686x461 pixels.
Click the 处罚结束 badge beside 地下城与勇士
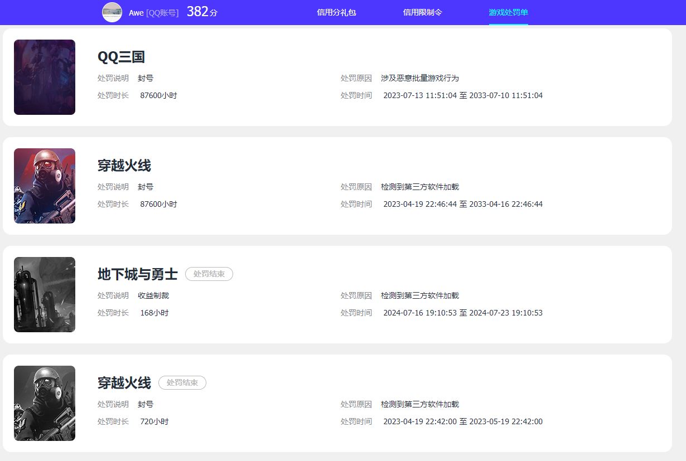click(x=209, y=274)
